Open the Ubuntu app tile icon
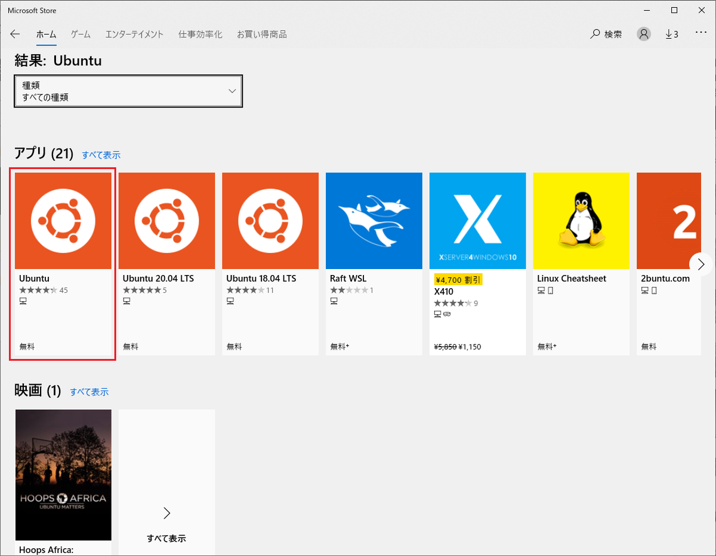Viewport: 716px width, 556px height. tap(63, 221)
